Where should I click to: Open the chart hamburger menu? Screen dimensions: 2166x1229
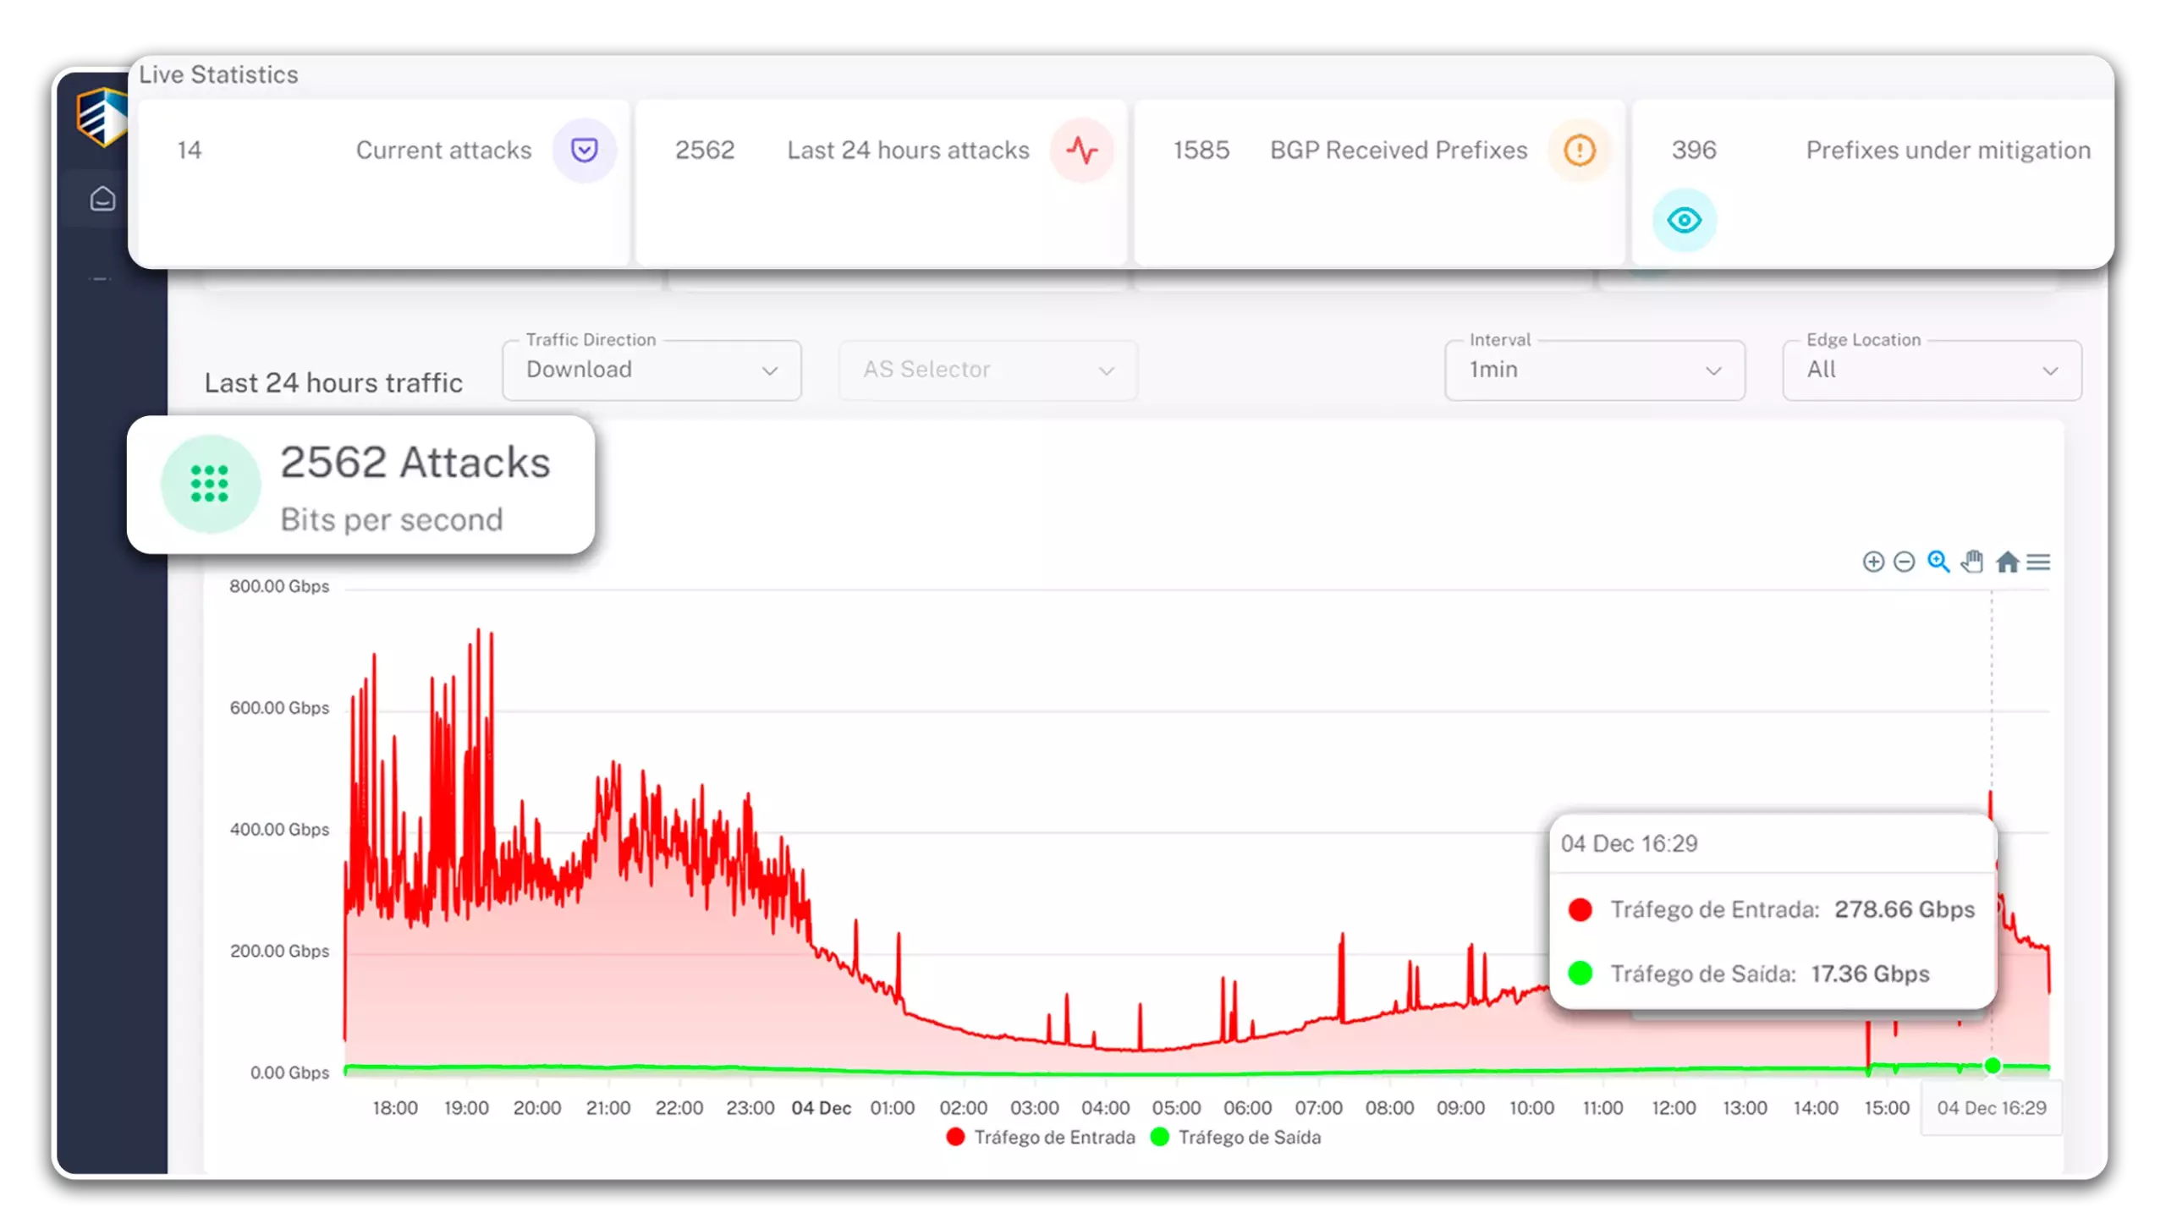[2039, 562]
